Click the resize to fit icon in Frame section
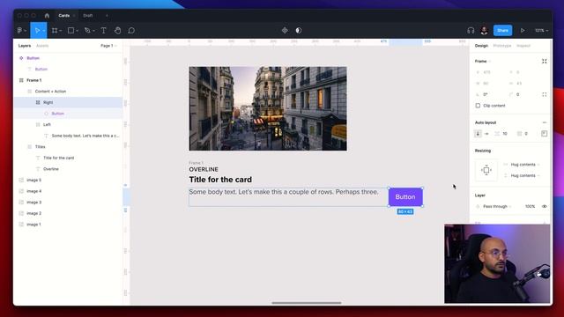 point(545,61)
